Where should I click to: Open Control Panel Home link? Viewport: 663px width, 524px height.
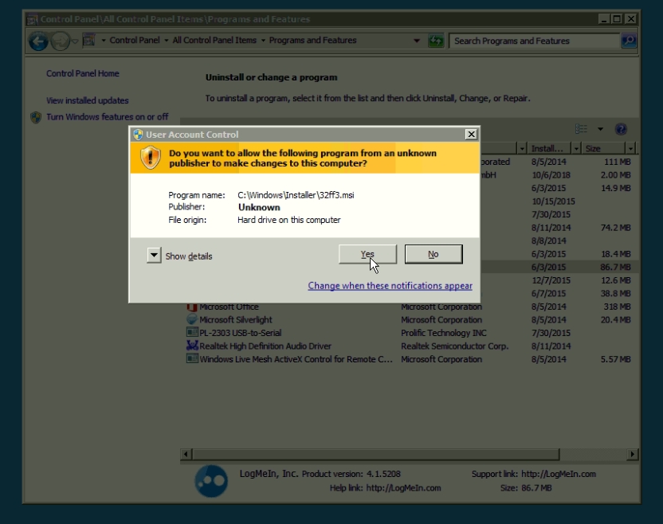pos(83,73)
